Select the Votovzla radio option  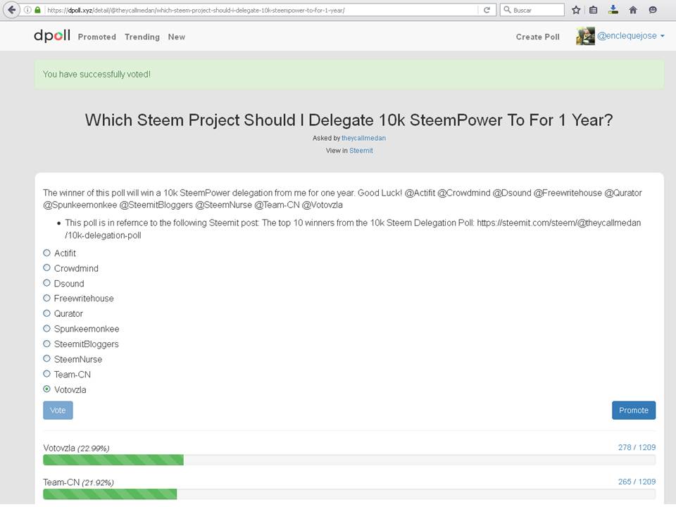(46, 389)
